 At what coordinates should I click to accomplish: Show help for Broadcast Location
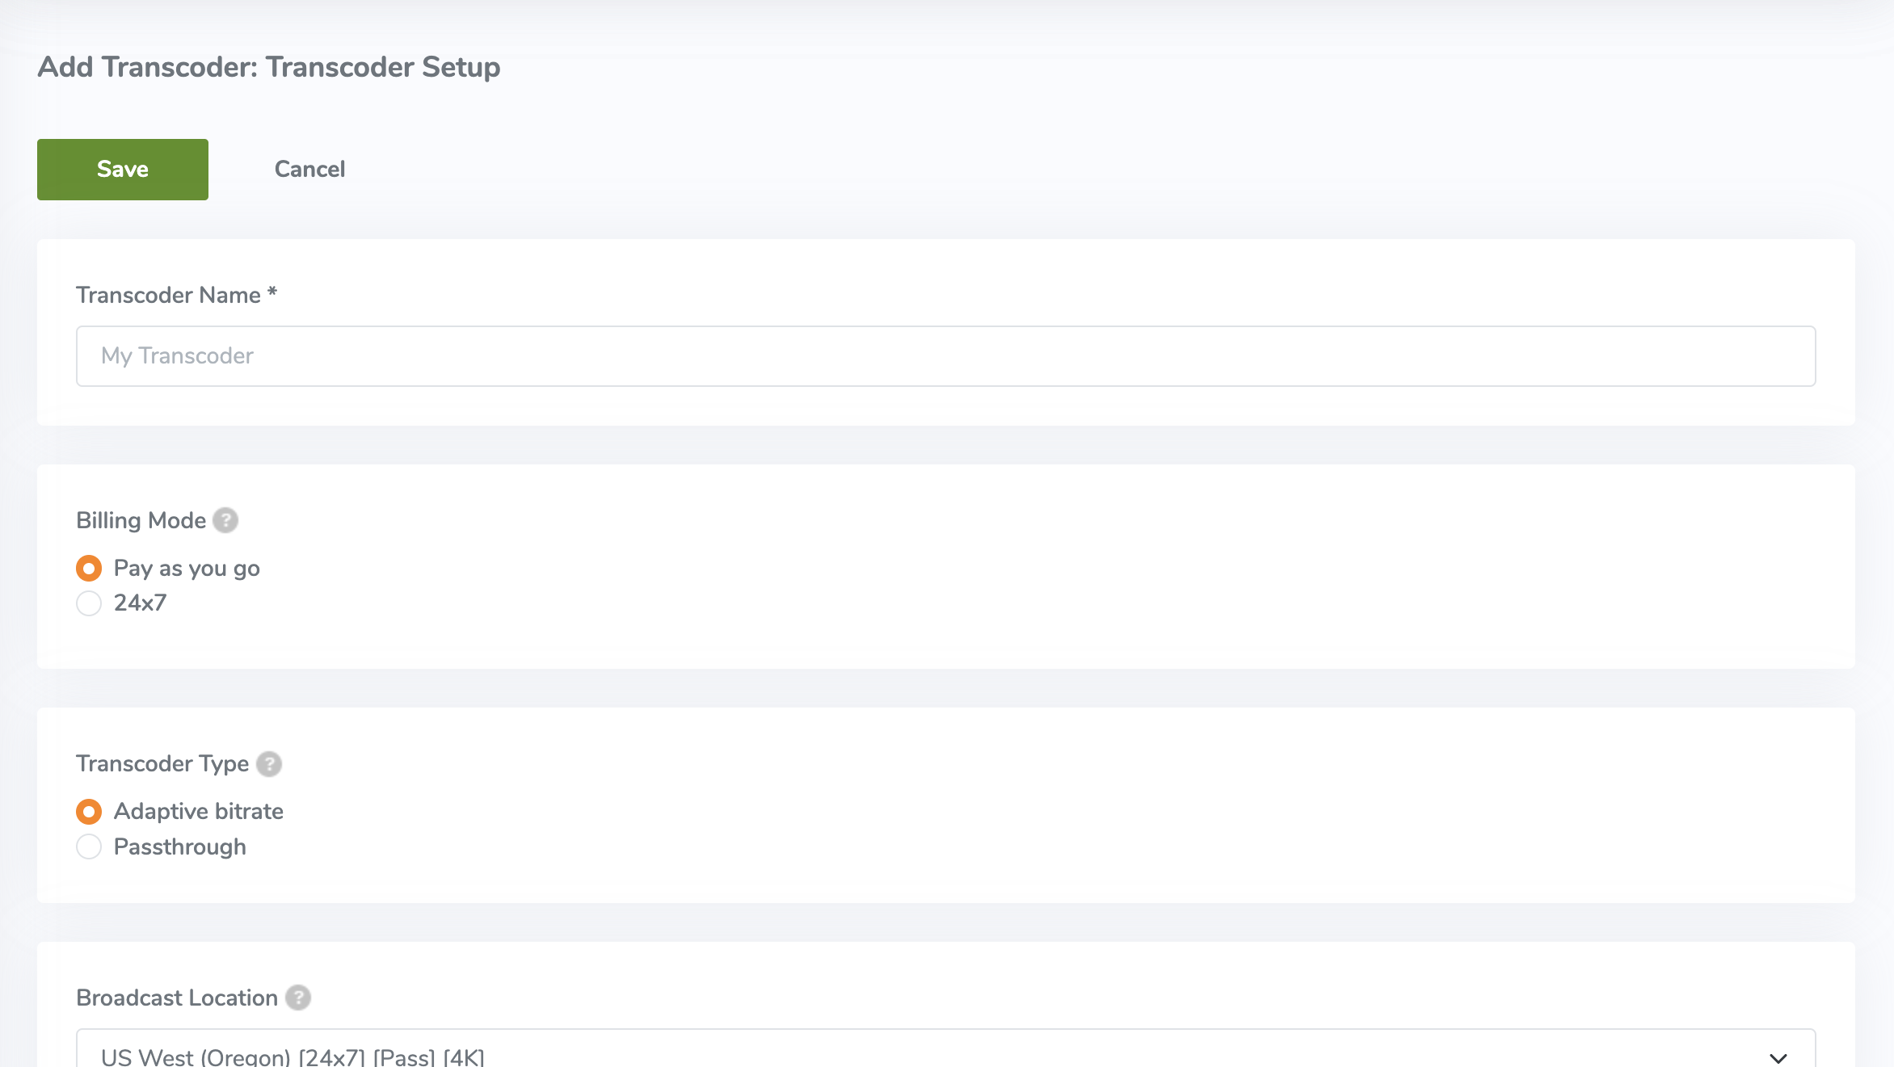(x=298, y=998)
